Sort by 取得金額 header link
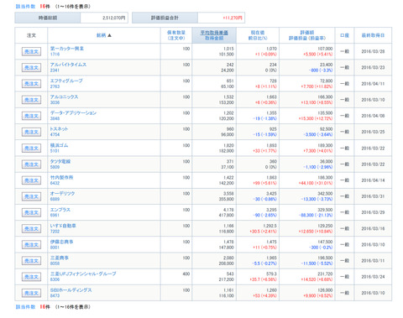Image resolution: width=403 pixels, height=318 pixels. click(214, 38)
